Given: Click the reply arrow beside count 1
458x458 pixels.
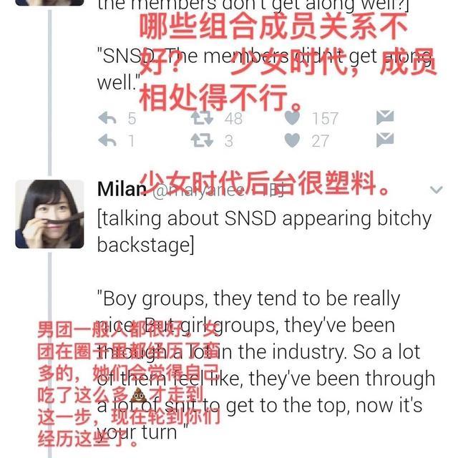Looking at the screenshot, I should tap(107, 140).
